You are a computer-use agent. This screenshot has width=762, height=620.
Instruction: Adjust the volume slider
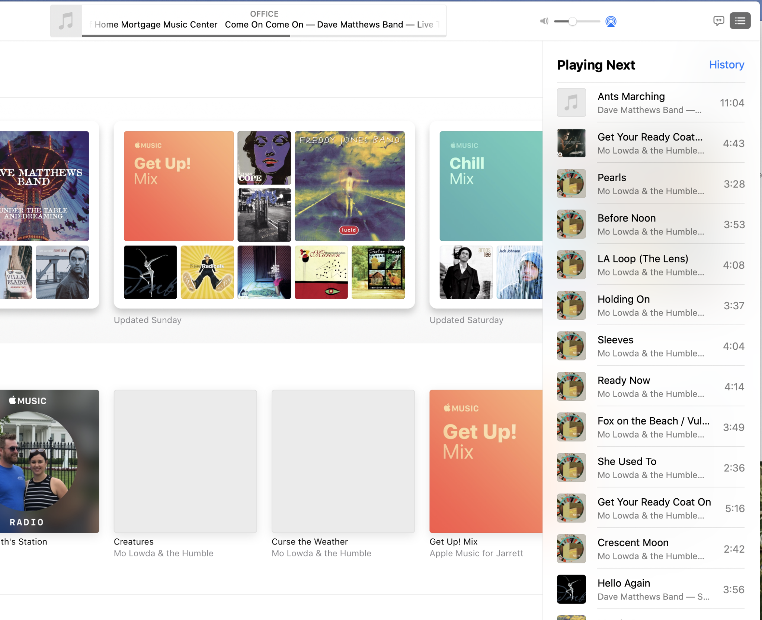pos(572,21)
